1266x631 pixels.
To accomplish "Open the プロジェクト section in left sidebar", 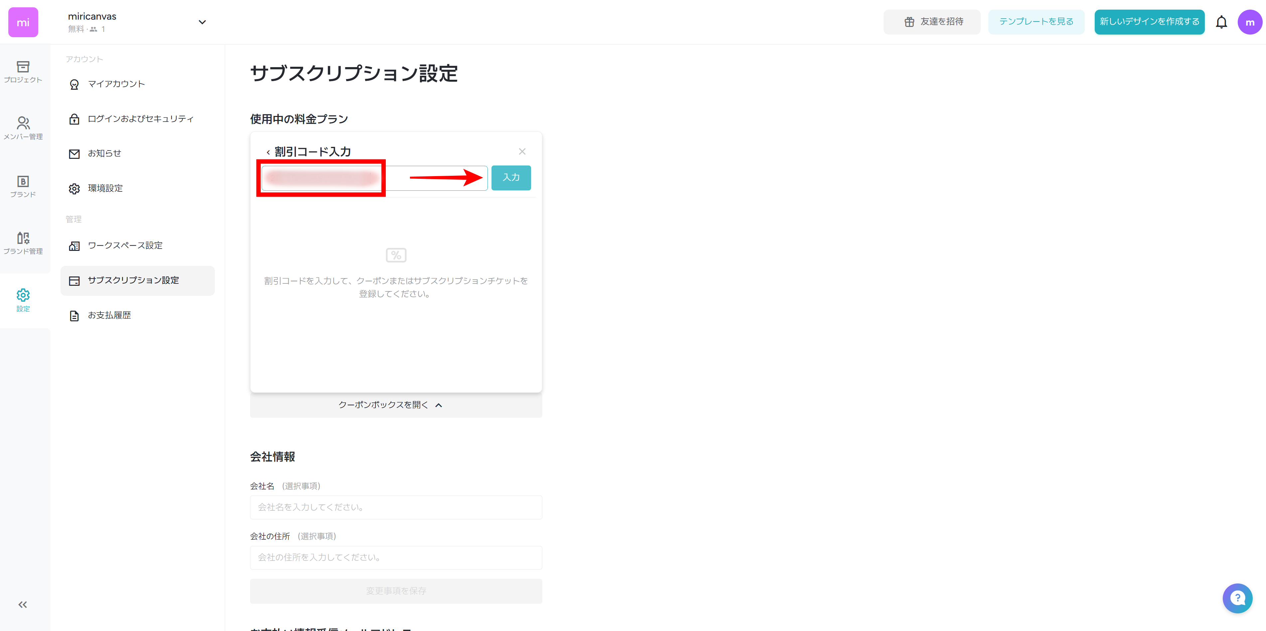I will point(23,72).
